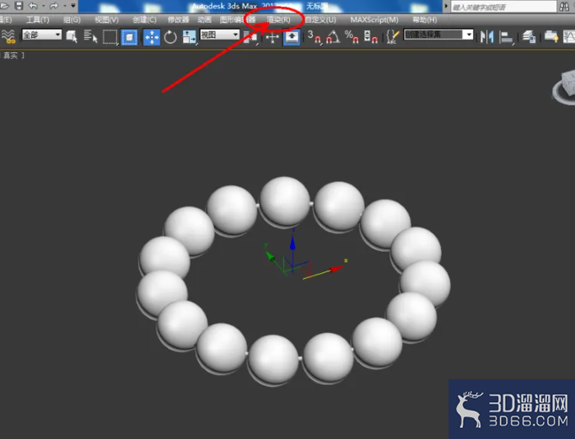Click the Open file folder icon
Image resolution: width=575 pixels, height=439 pixels.
click(x=4, y=6)
